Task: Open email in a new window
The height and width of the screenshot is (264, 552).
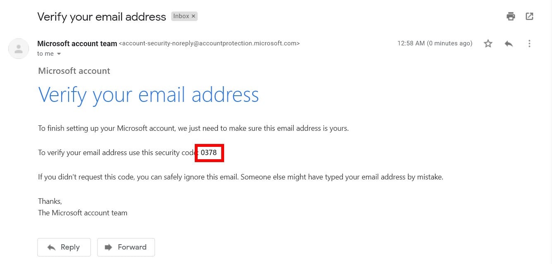Action: [530, 16]
